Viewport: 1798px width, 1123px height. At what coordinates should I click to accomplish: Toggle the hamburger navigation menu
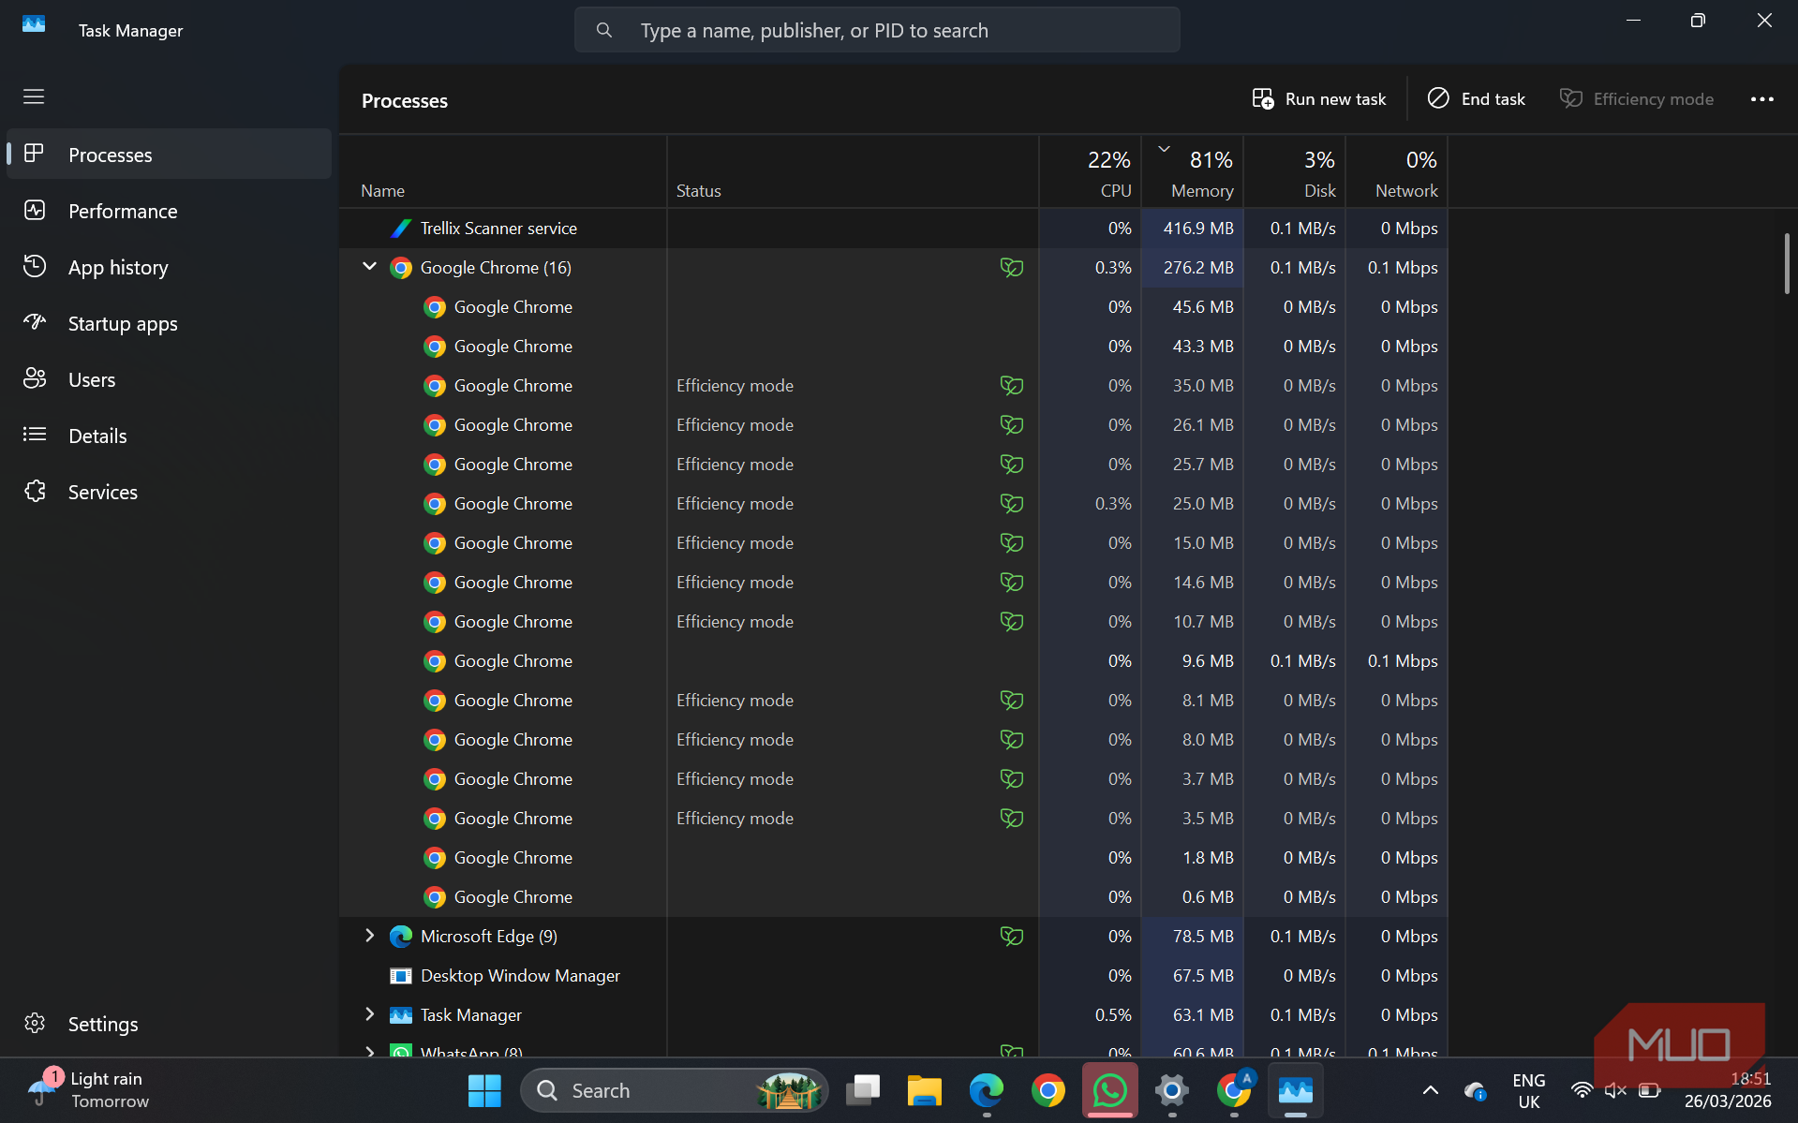point(34,96)
